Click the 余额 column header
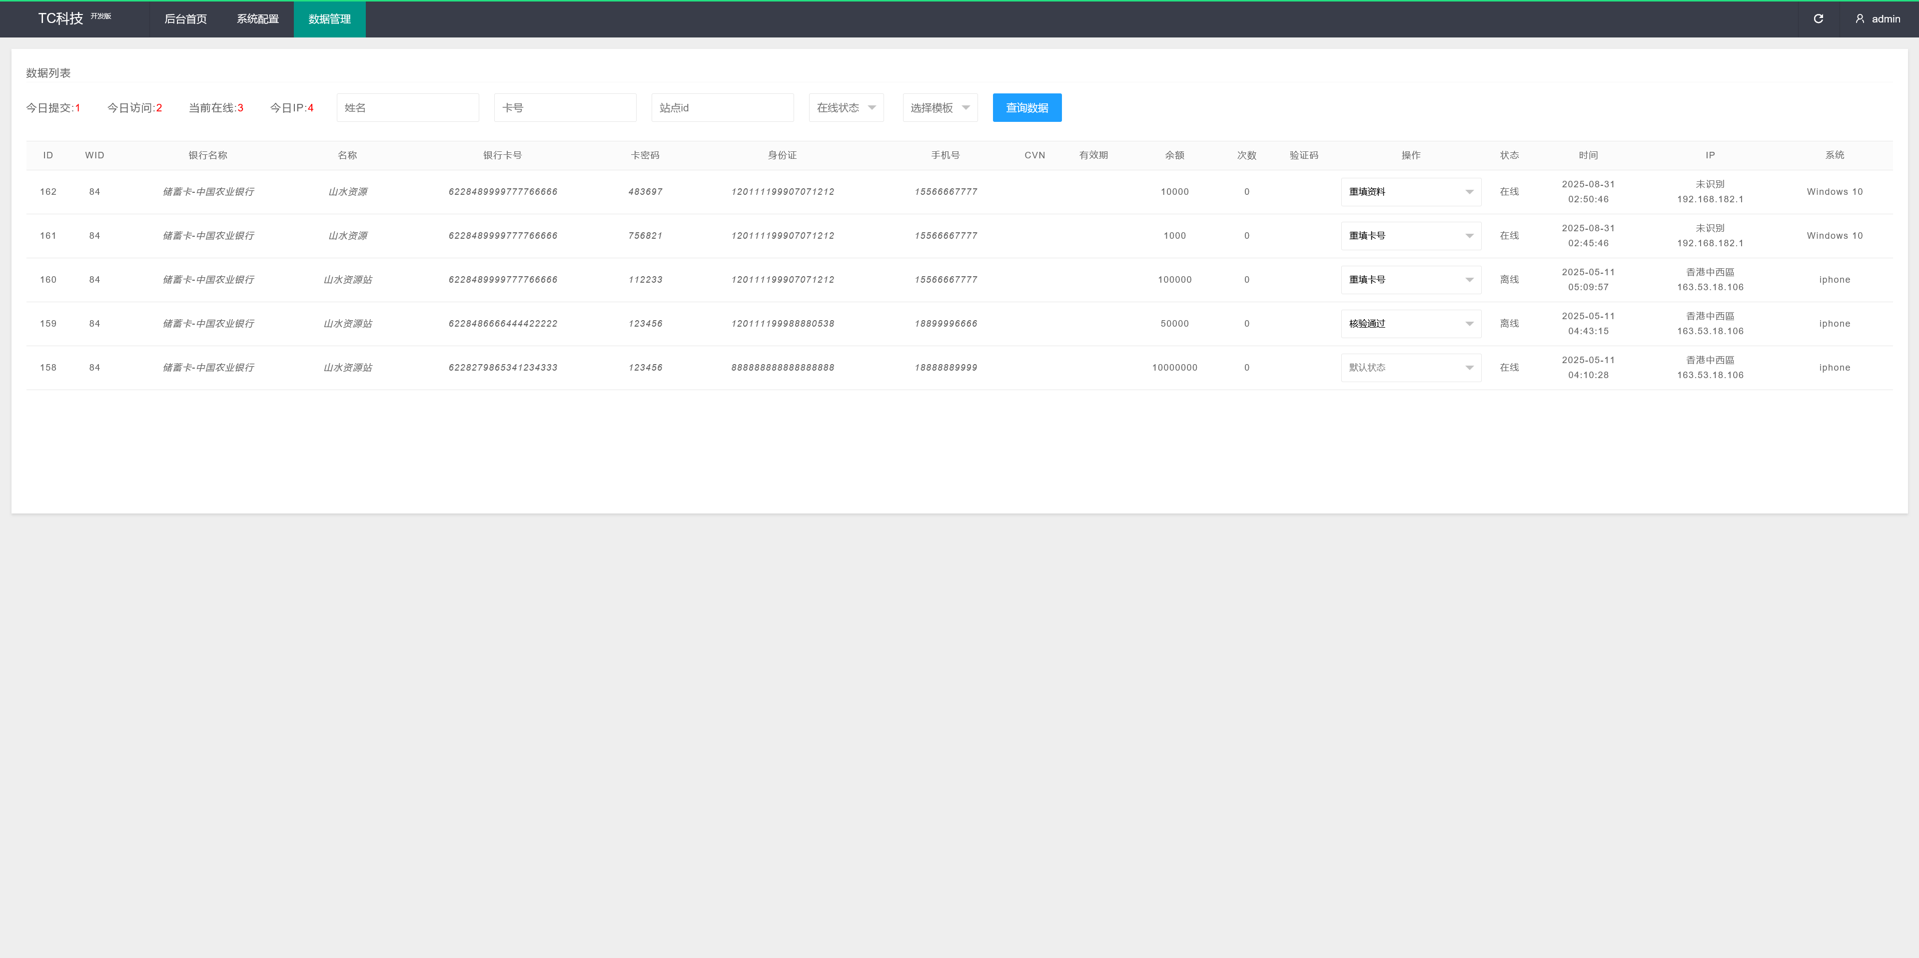The height and width of the screenshot is (958, 1919). [1174, 155]
